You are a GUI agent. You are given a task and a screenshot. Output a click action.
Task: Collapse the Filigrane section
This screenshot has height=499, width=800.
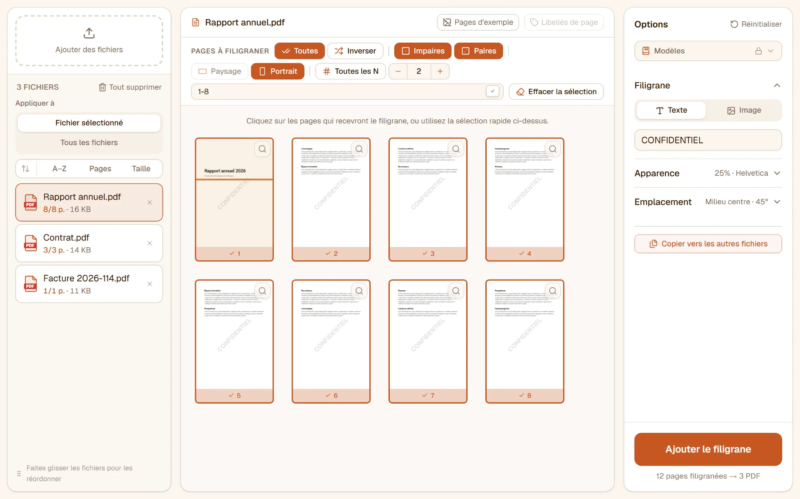click(x=777, y=85)
